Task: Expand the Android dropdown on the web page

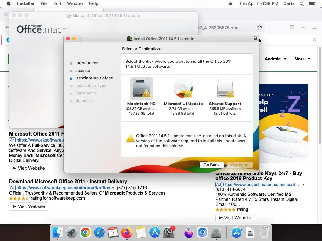Action: pyautogui.click(x=275, y=59)
